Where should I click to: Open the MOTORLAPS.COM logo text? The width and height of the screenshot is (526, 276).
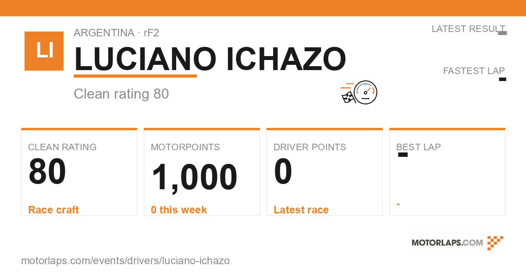[x=447, y=243]
